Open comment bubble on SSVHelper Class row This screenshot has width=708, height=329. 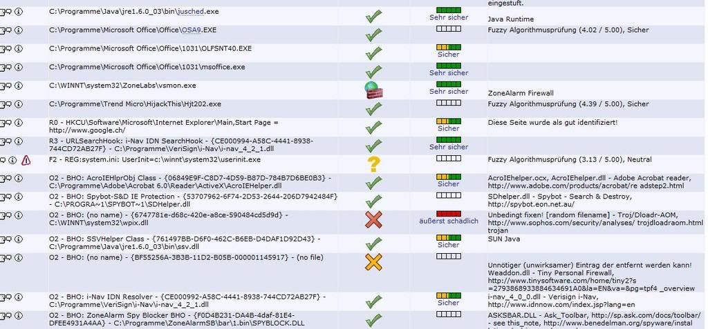8,239
